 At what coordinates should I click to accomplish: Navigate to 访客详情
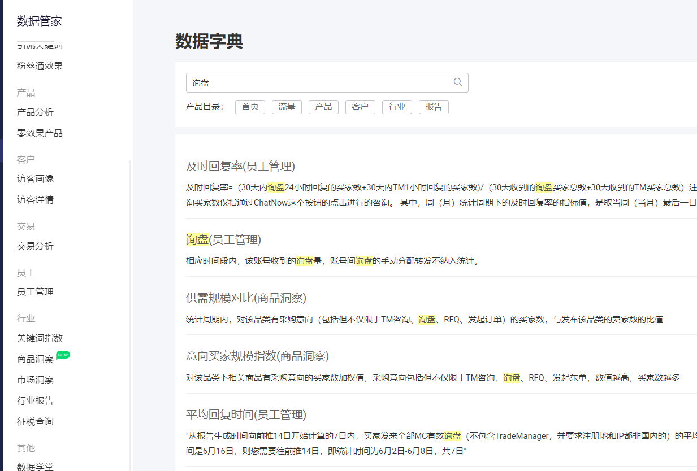[35, 200]
